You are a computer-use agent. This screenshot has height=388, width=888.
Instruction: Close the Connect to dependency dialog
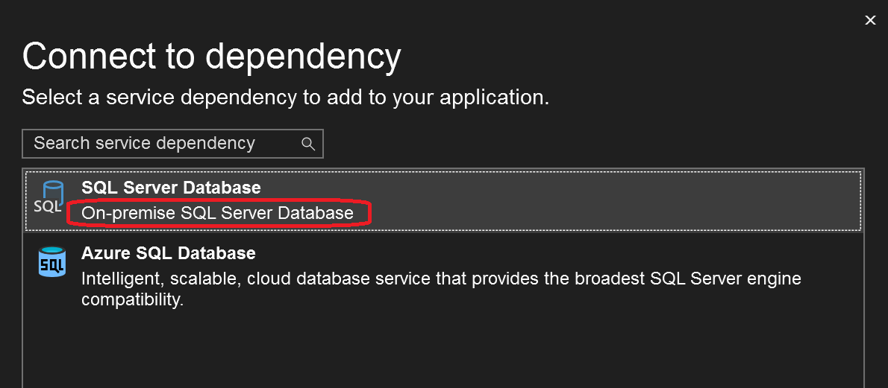870,20
